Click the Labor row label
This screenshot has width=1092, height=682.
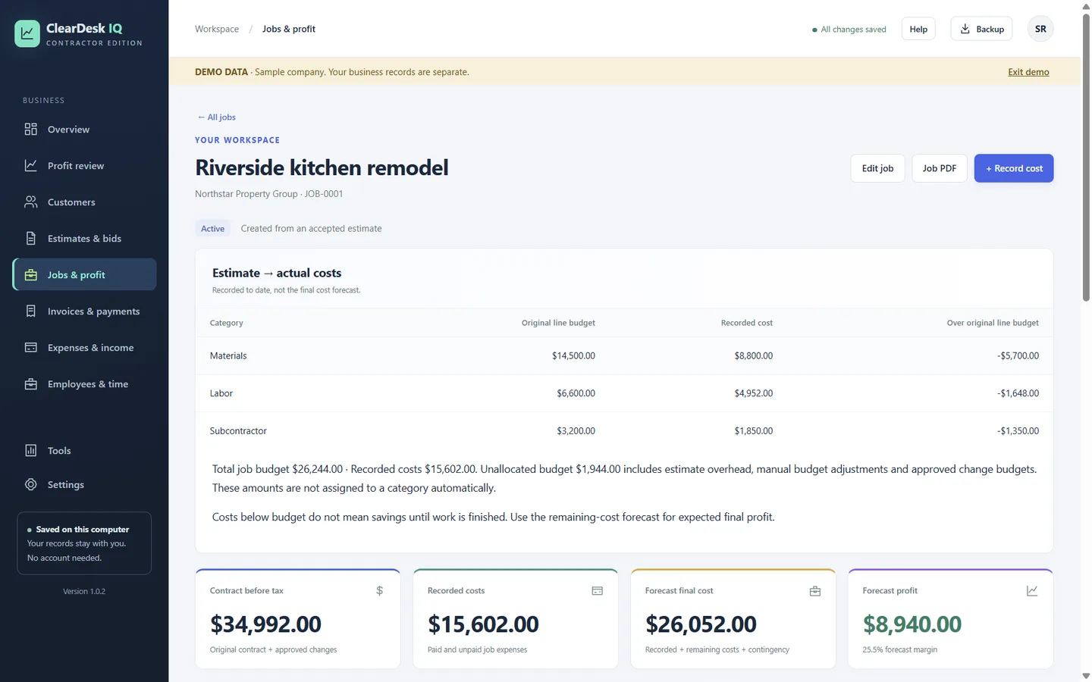pos(221,393)
